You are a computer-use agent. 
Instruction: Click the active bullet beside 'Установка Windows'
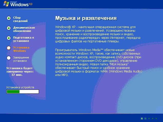(9, 48)
